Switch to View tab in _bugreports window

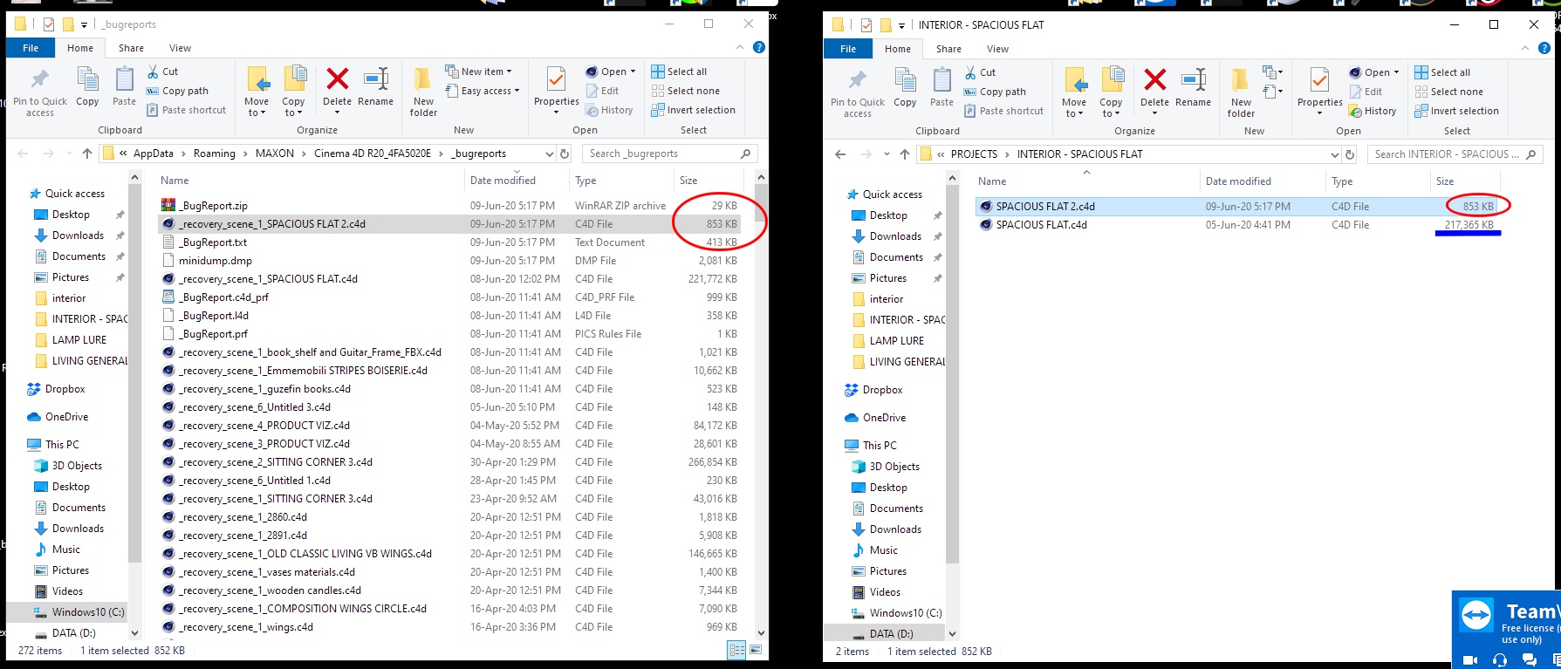181,48
